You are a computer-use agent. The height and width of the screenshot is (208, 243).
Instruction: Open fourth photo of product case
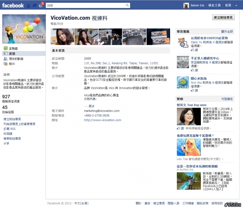click(x=134, y=37)
